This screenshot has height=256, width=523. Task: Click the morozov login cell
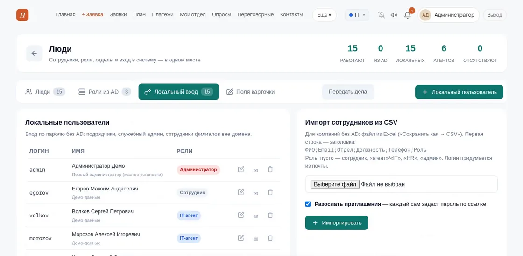click(x=40, y=238)
